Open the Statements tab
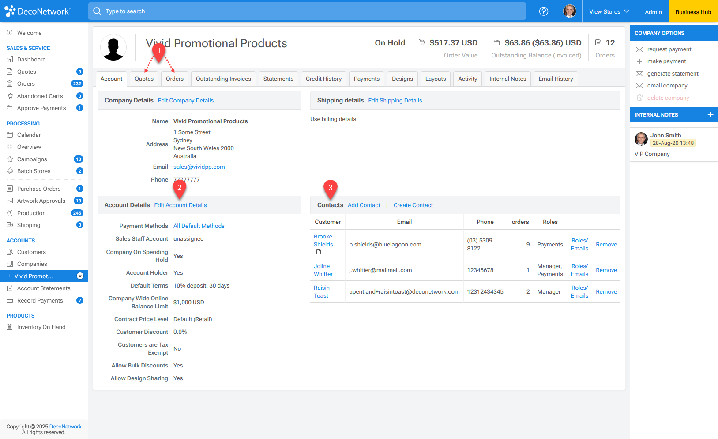718x439 pixels. (x=278, y=79)
